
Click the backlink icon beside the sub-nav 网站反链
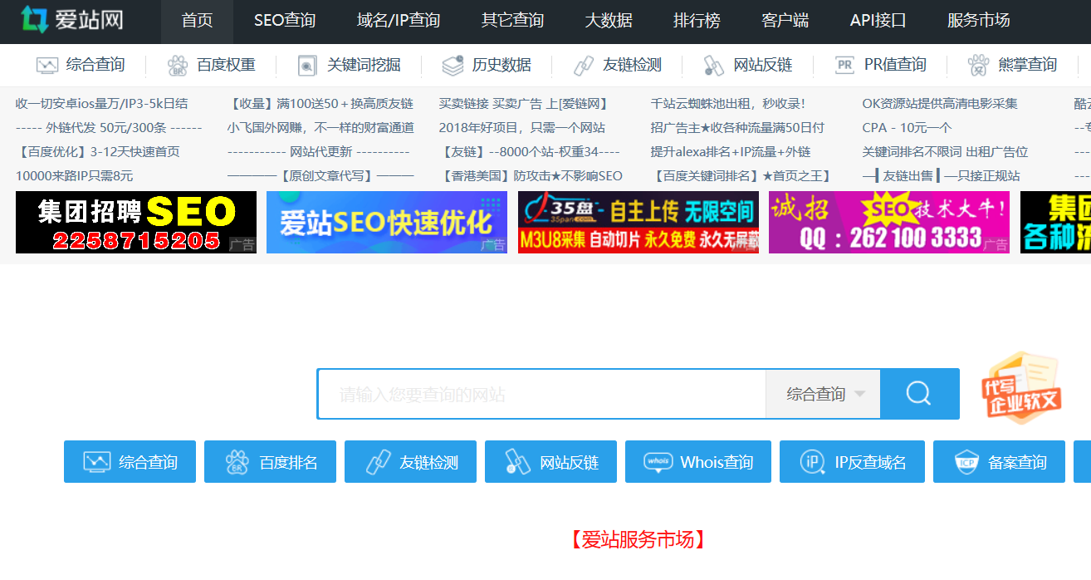(714, 65)
